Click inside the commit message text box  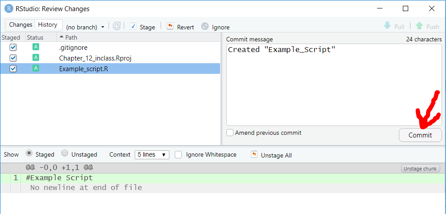pyautogui.click(x=334, y=85)
